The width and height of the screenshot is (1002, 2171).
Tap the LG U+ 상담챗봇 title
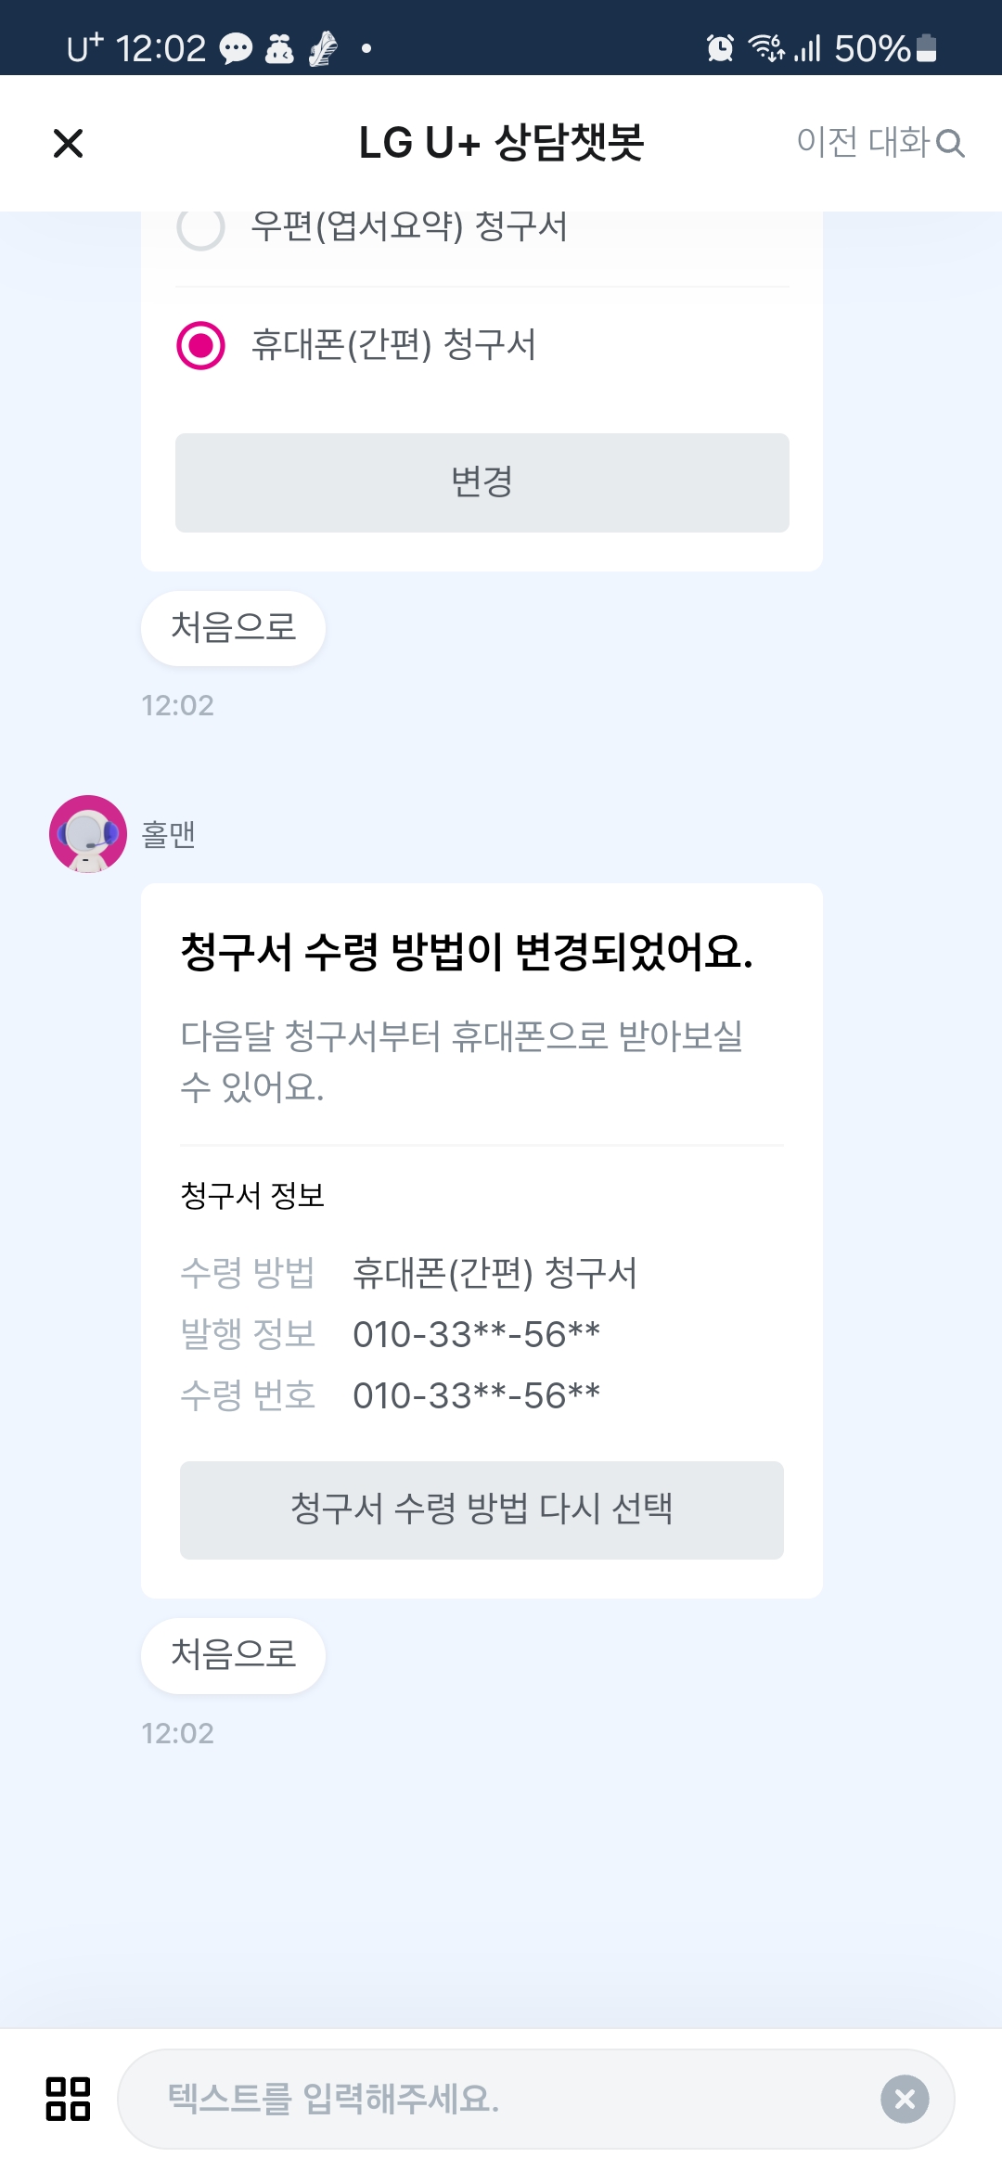[x=501, y=143]
